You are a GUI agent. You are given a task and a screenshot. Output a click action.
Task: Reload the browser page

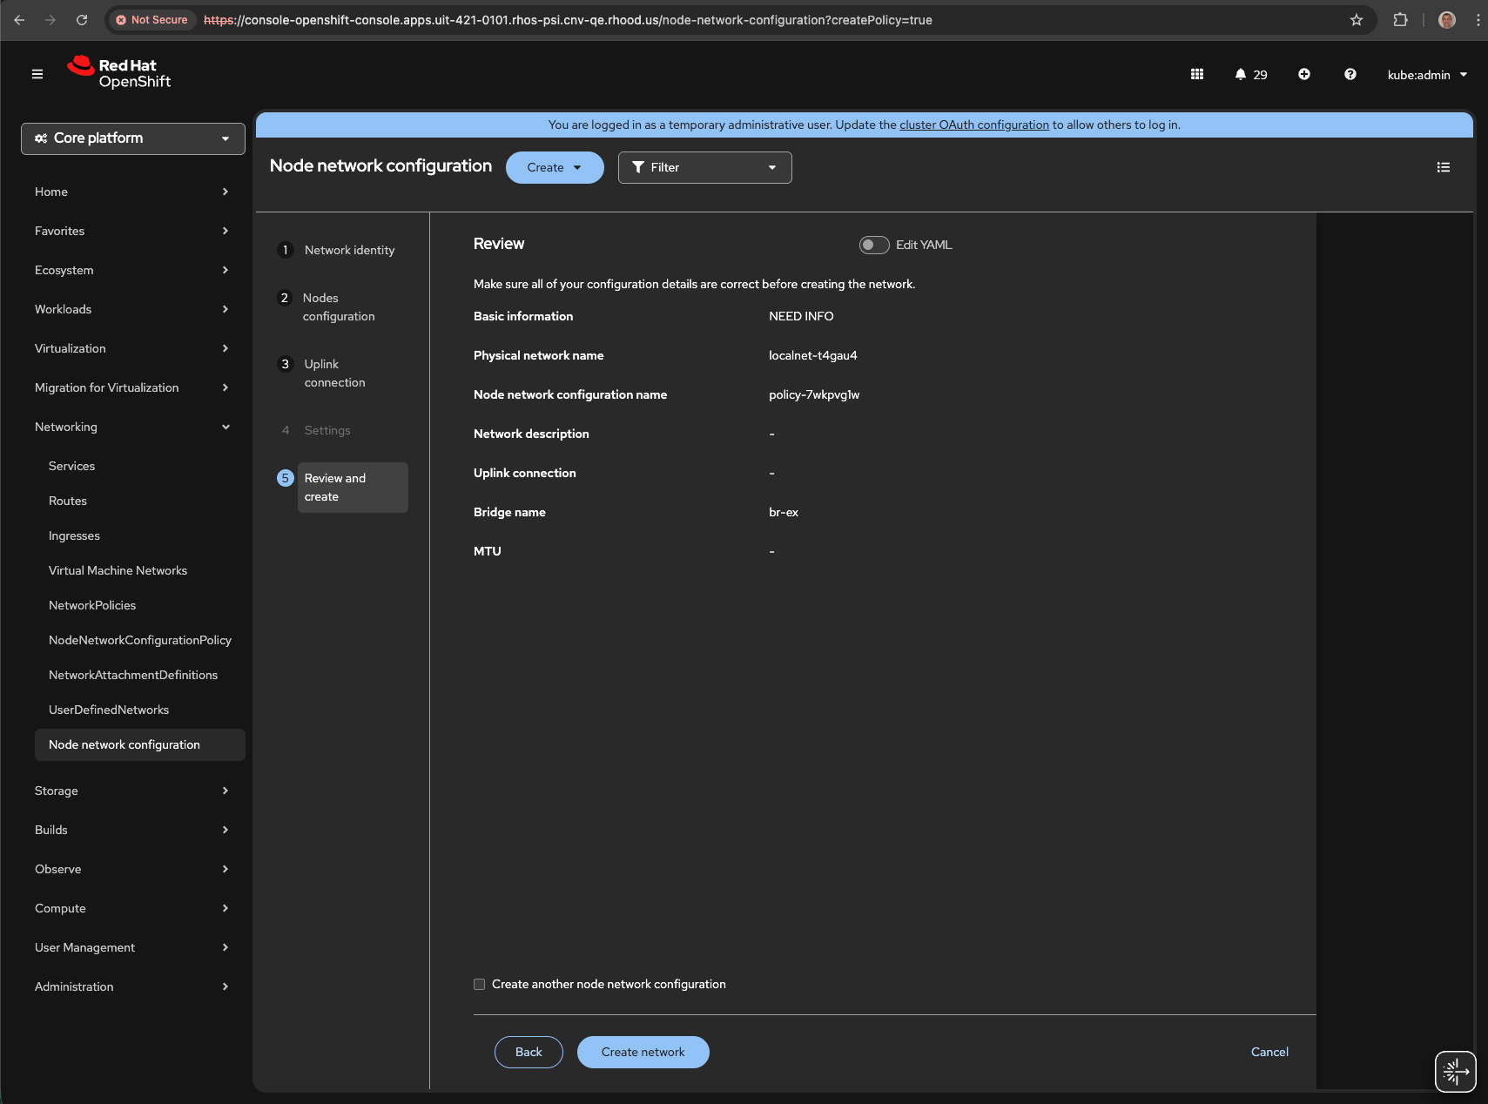click(x=82, y=20)
